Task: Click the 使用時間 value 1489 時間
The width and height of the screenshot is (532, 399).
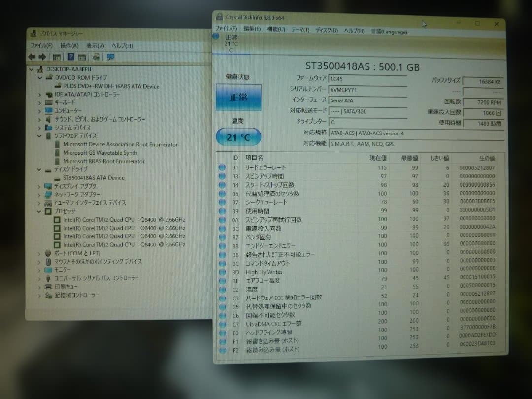Action: [x=484, y=124]
